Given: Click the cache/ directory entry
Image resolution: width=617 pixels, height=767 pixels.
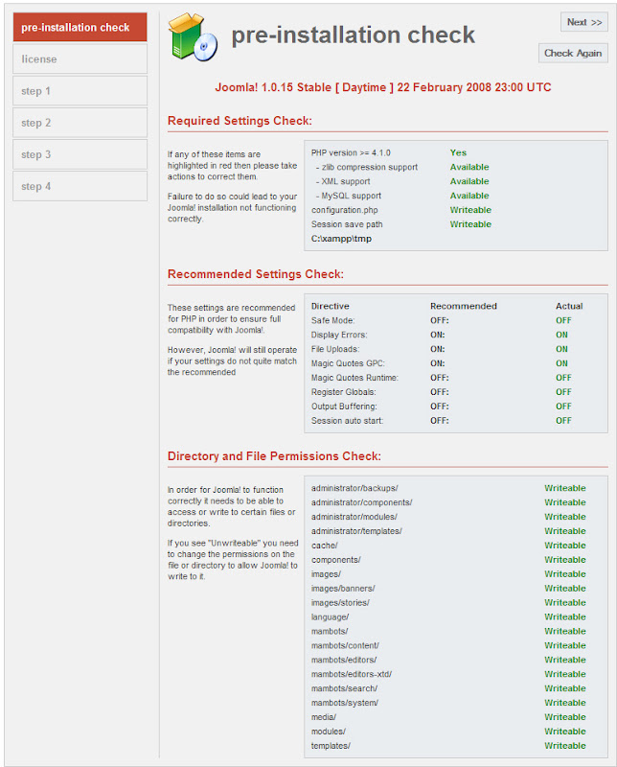Looking at the screenshot, I should tap(324, 546).
